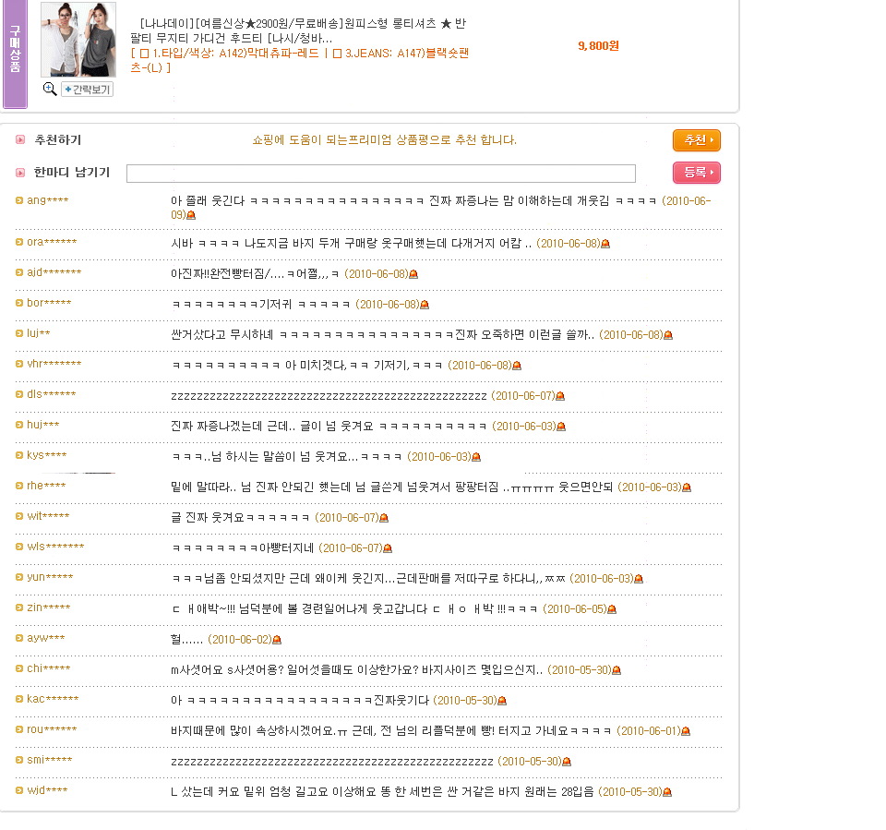Select username rhe****

pos(46,487)
